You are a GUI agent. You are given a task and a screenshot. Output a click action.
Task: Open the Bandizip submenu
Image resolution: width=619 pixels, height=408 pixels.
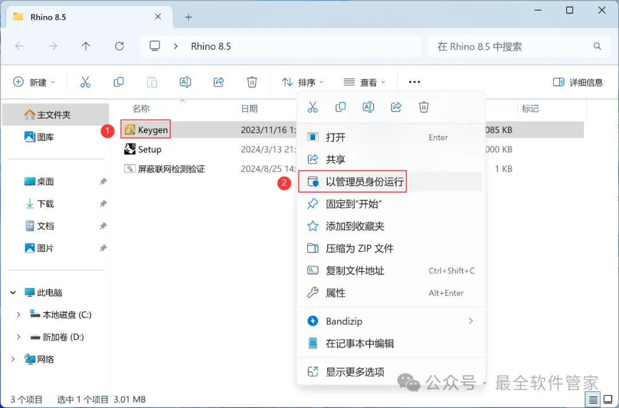coord(390,321)
